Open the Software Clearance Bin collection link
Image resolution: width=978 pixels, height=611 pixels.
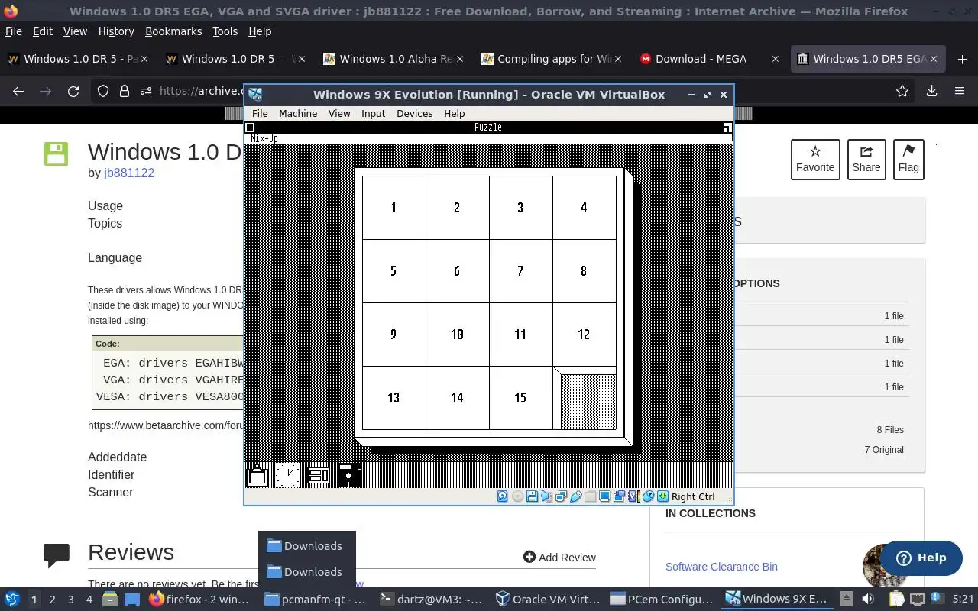(x=721, y=567)
